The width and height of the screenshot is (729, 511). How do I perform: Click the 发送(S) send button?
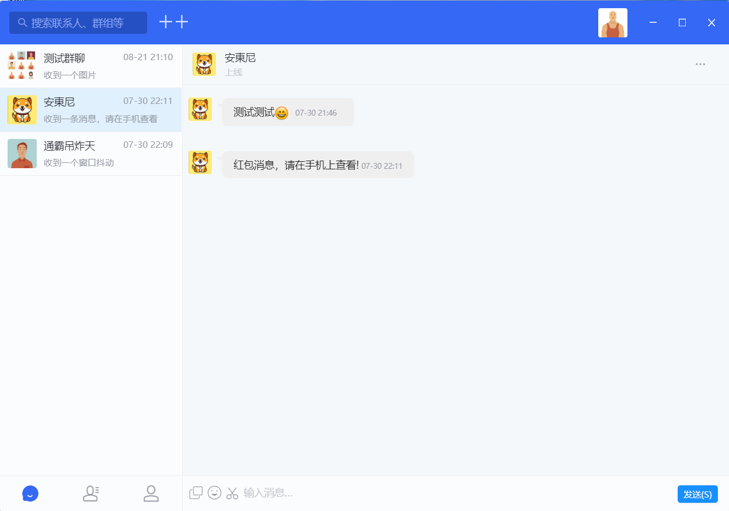pyautogui.click(x=697, y=493)
